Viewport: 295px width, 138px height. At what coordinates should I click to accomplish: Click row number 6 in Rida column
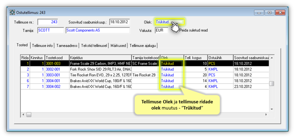coord(25,81)
